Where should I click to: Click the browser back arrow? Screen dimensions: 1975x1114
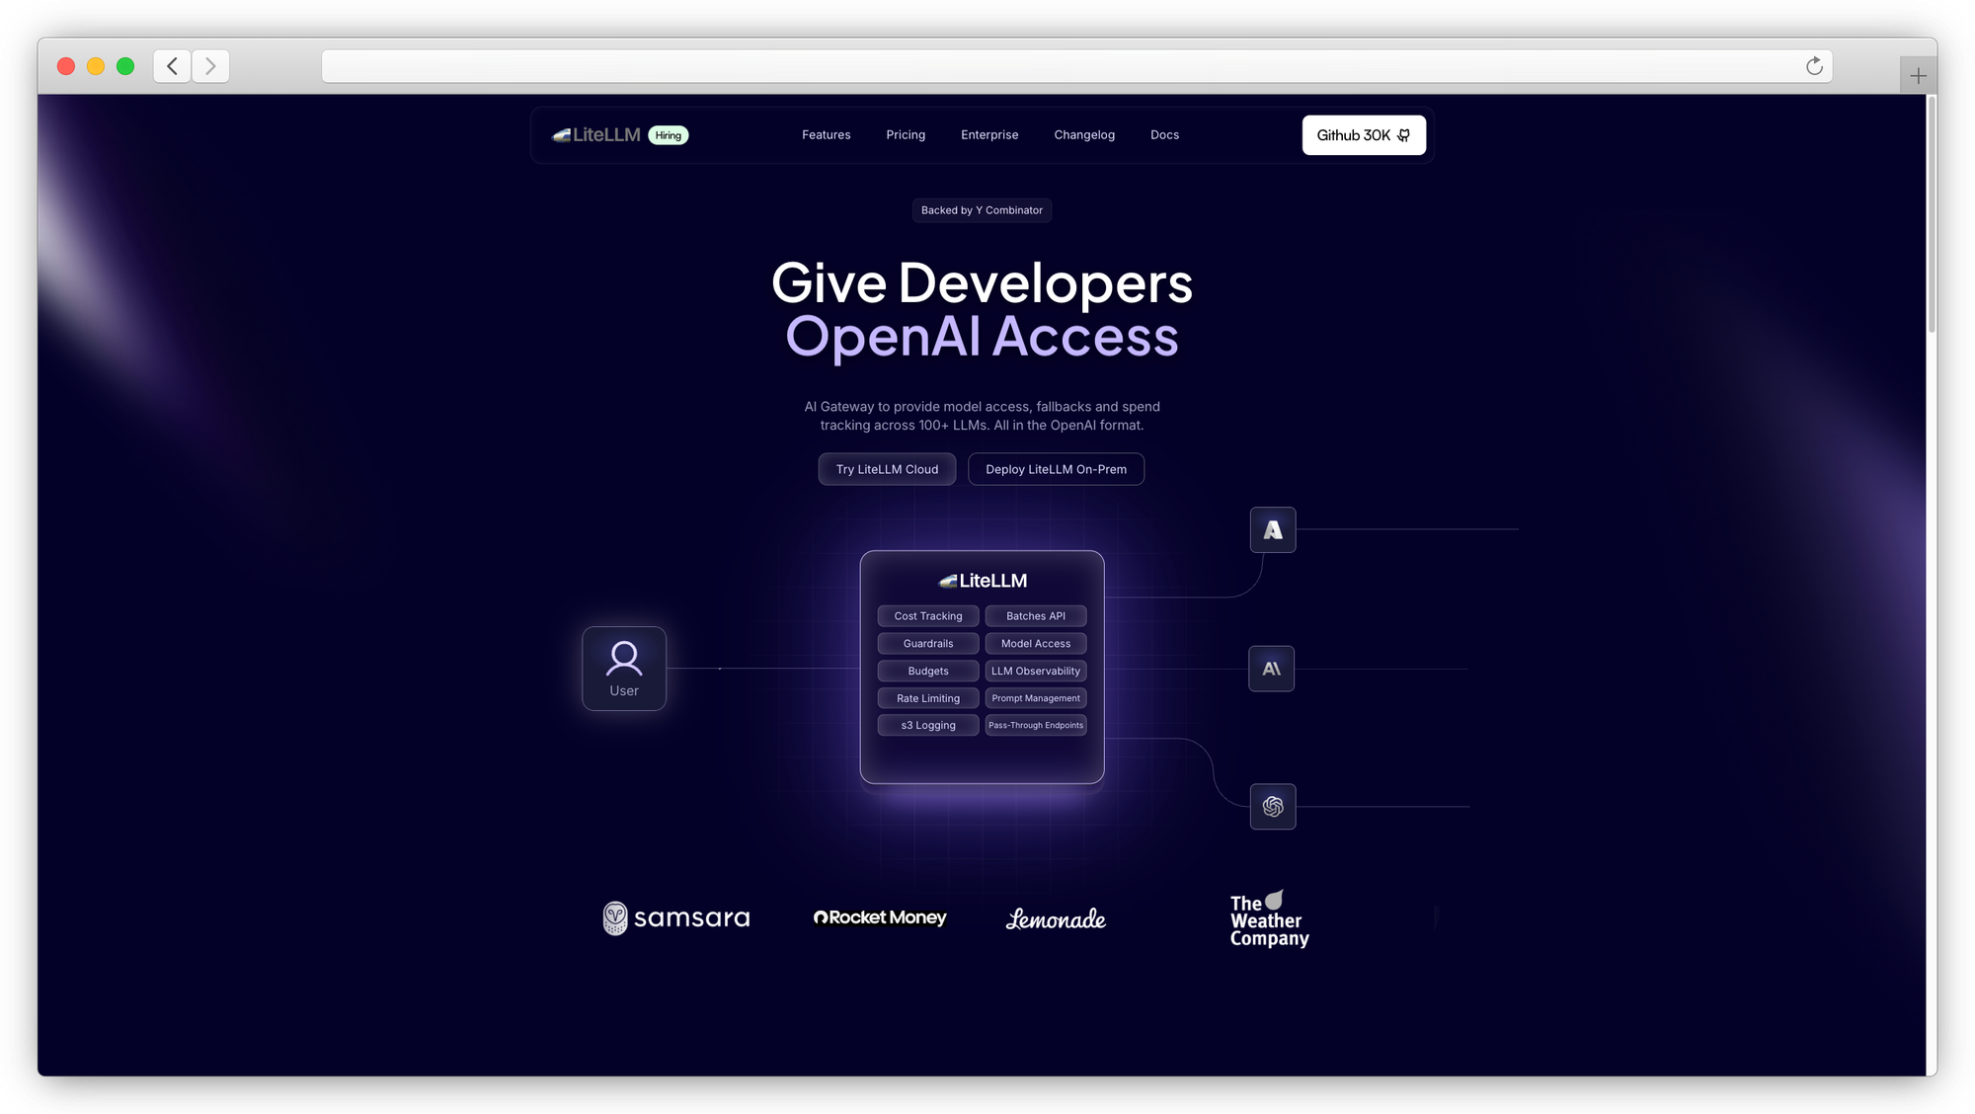pos(172,66)
